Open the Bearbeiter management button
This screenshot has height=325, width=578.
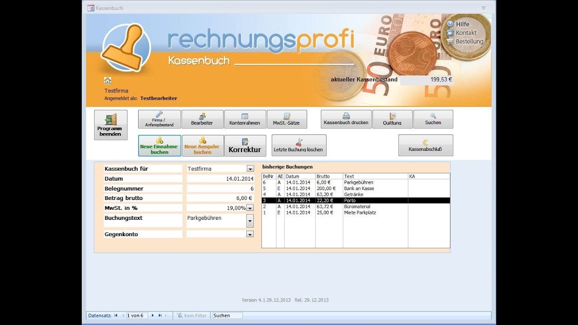[202, 119]
